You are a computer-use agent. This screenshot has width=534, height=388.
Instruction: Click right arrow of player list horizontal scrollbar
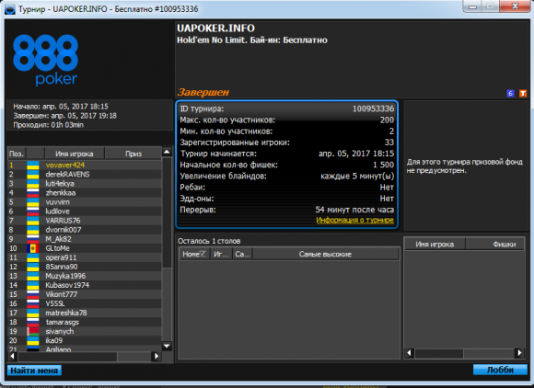(x=157, y=356)
